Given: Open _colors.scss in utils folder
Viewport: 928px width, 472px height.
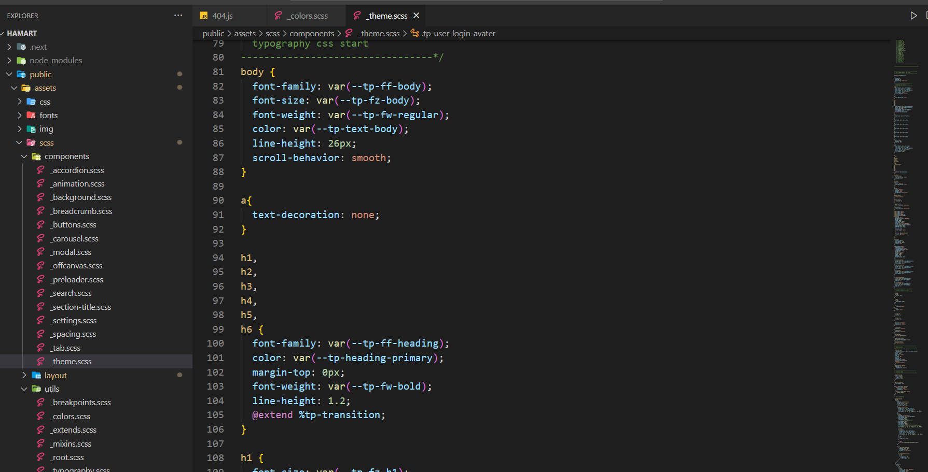Looking at the screenshot, I should [70, 416].
